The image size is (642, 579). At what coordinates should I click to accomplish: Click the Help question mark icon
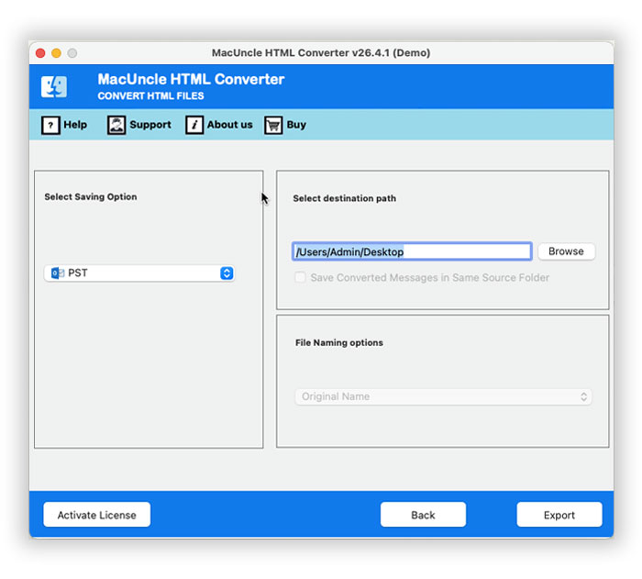(x=50, y=125)
